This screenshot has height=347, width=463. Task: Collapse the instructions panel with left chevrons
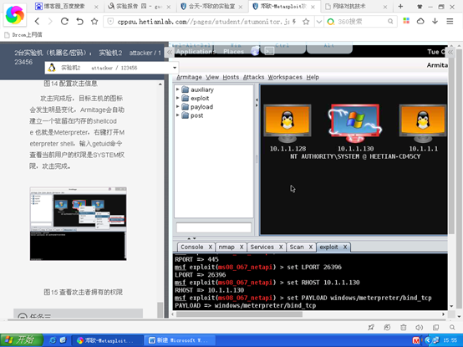point(169,53)
